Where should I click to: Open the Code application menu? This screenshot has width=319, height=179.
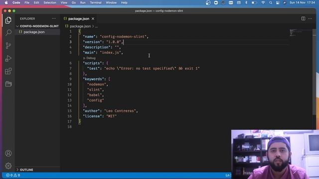click(16, 2)
